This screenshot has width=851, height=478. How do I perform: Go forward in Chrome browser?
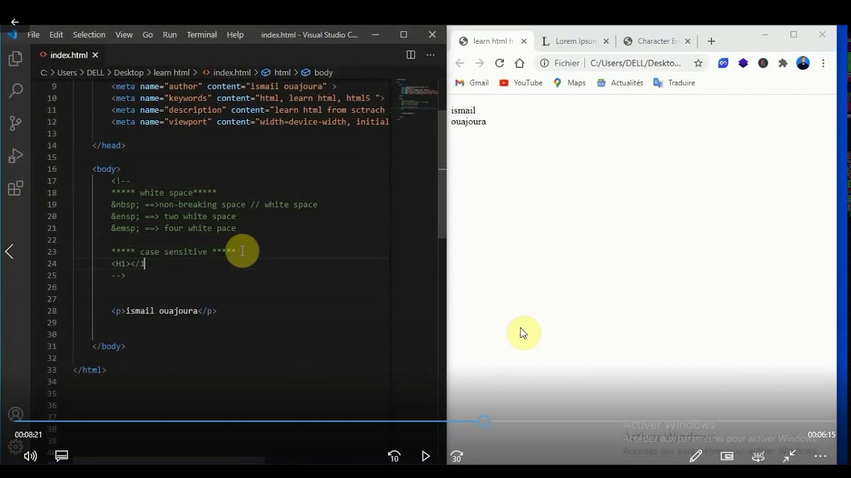[479, 63]
